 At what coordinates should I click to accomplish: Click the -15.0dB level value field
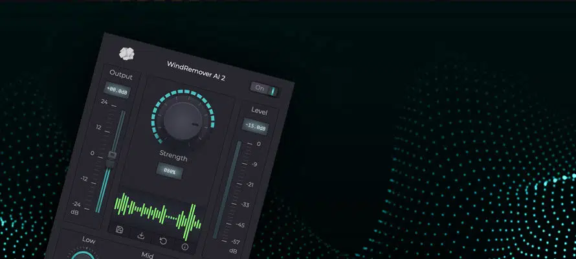[x=255, y=126]
